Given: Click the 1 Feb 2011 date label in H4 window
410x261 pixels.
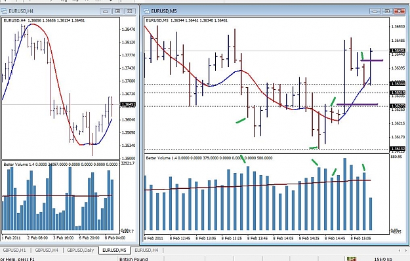Looking at the screenshot, I should pos(11,238).
